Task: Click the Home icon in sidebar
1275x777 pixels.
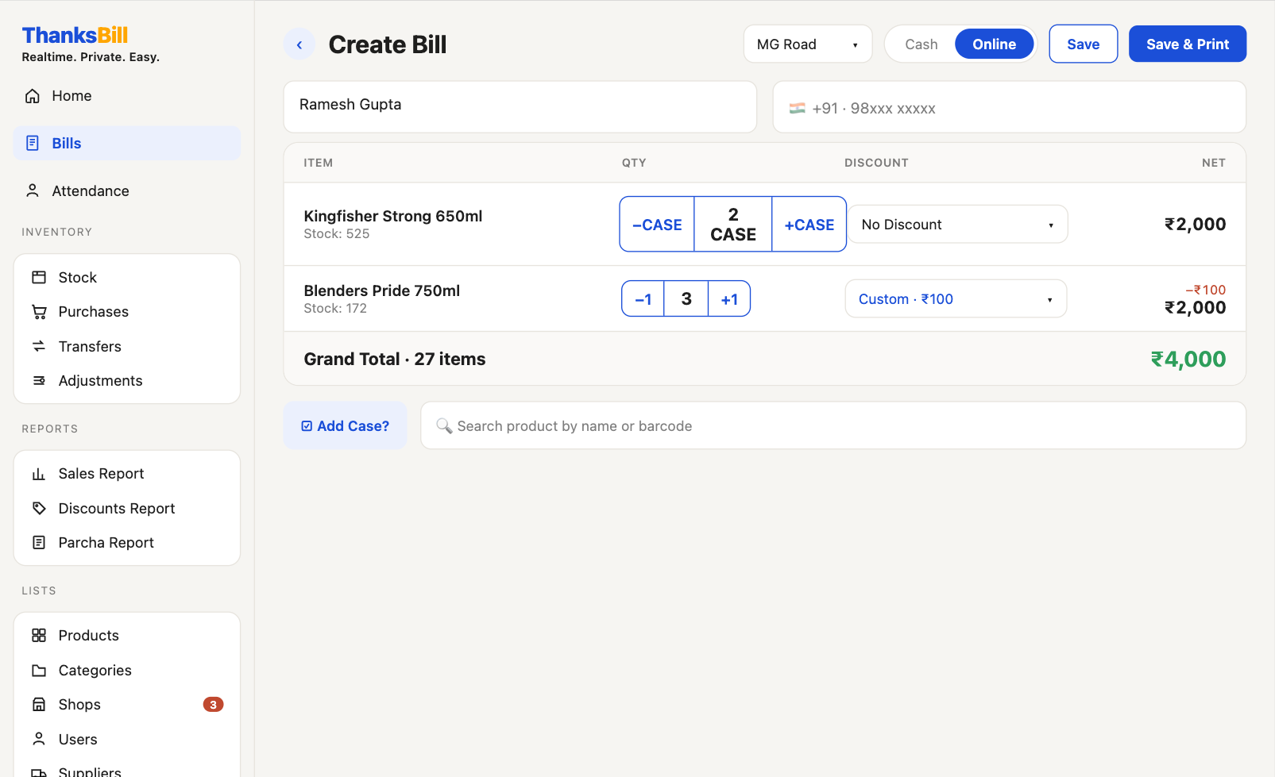Action: (x=33, y=96)
